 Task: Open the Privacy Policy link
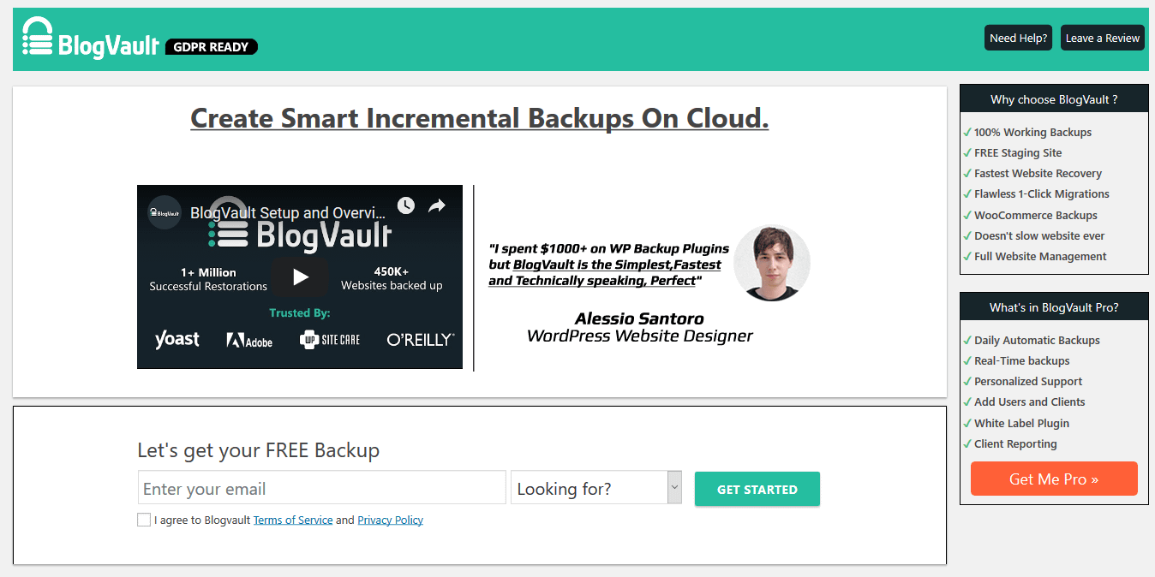390,520
